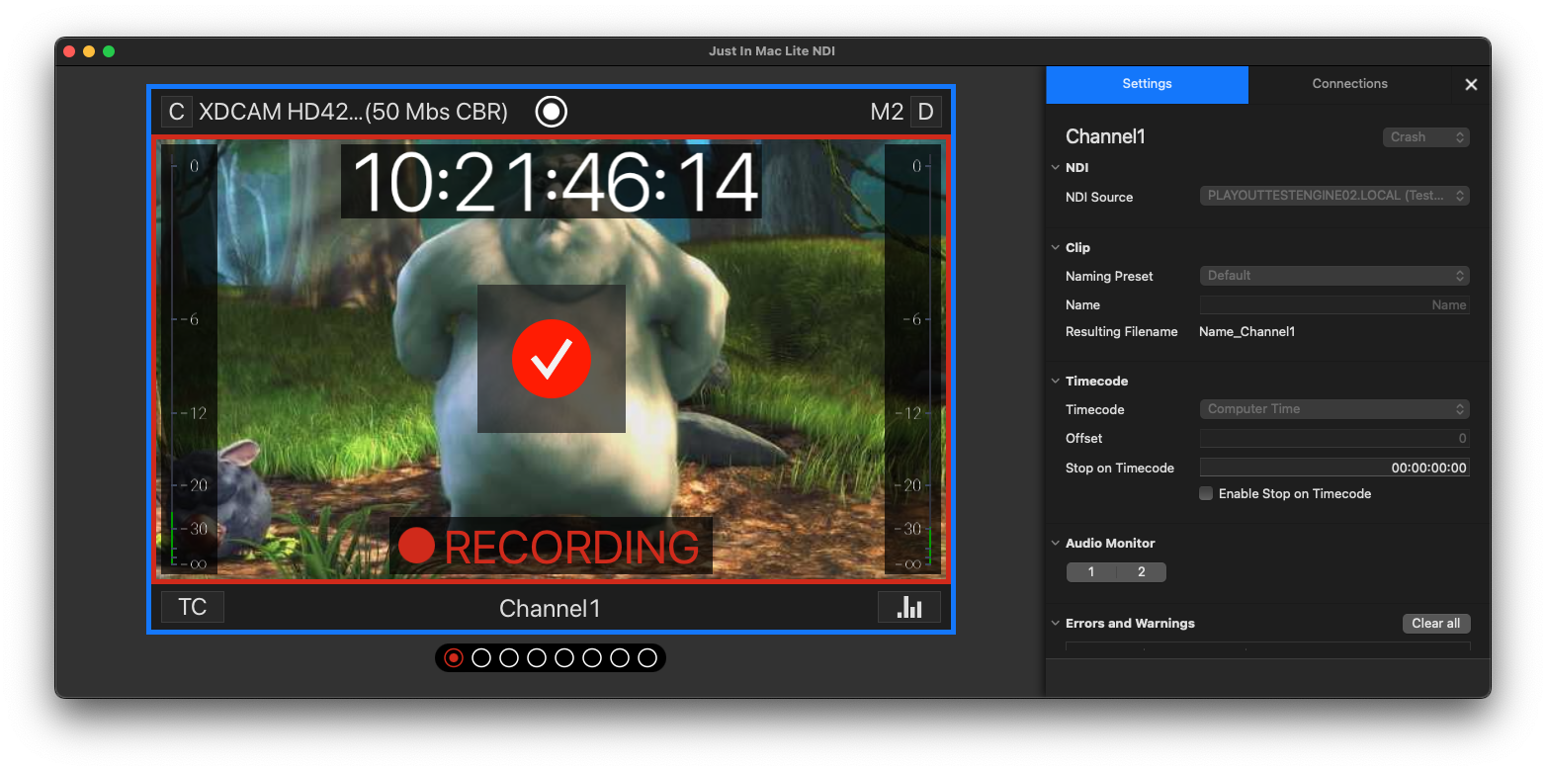The width and height of the screenshot is (1546, 771).
Task: Open the audio levels bar-chart icon
Action: coord(909,607)
